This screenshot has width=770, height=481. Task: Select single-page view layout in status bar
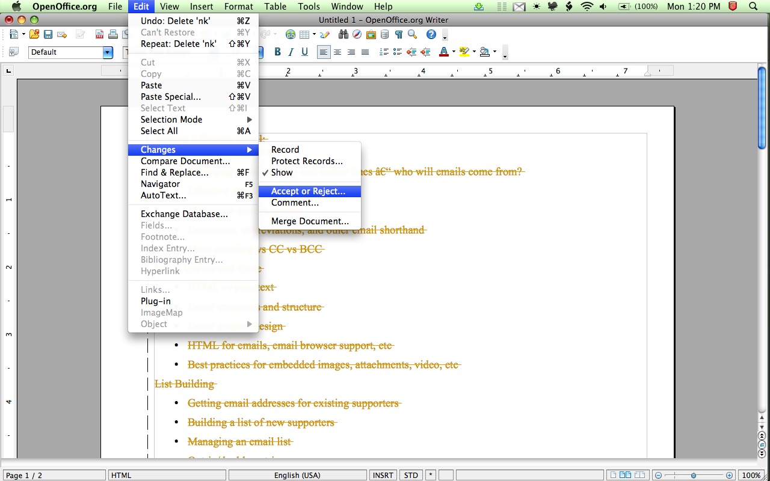coord(613,475)
